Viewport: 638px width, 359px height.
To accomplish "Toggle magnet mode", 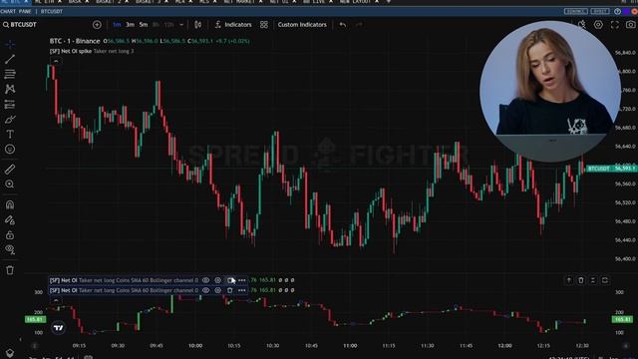I will pyautogui.click(x=10, y=204).
